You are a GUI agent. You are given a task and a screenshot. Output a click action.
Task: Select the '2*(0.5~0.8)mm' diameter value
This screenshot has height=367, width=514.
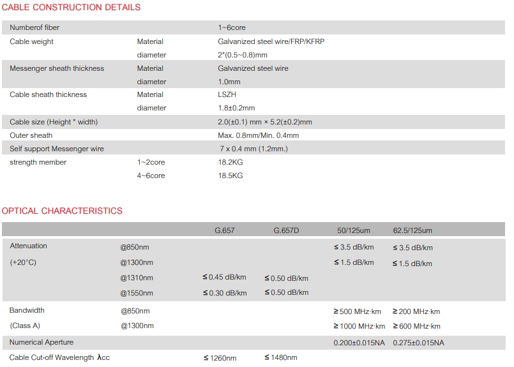[243, 55]
